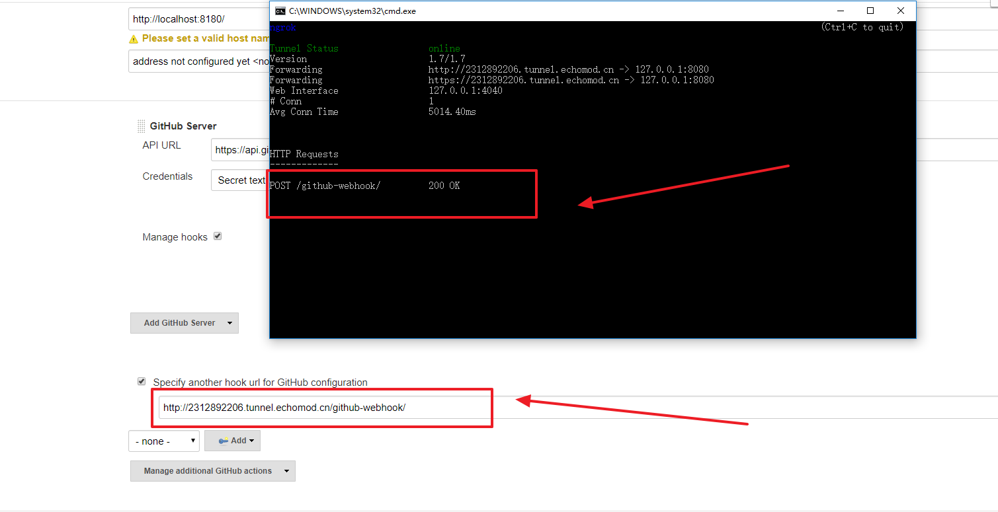Open the Add credentials dropdown button

click(x=233, y=441)
